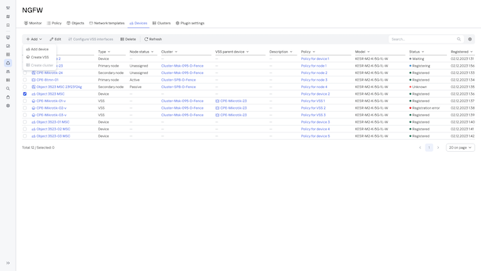The height and width of the screenshot is (271, 481).
Task: Click the Delete toolbar button
Action: coord(128,39)
